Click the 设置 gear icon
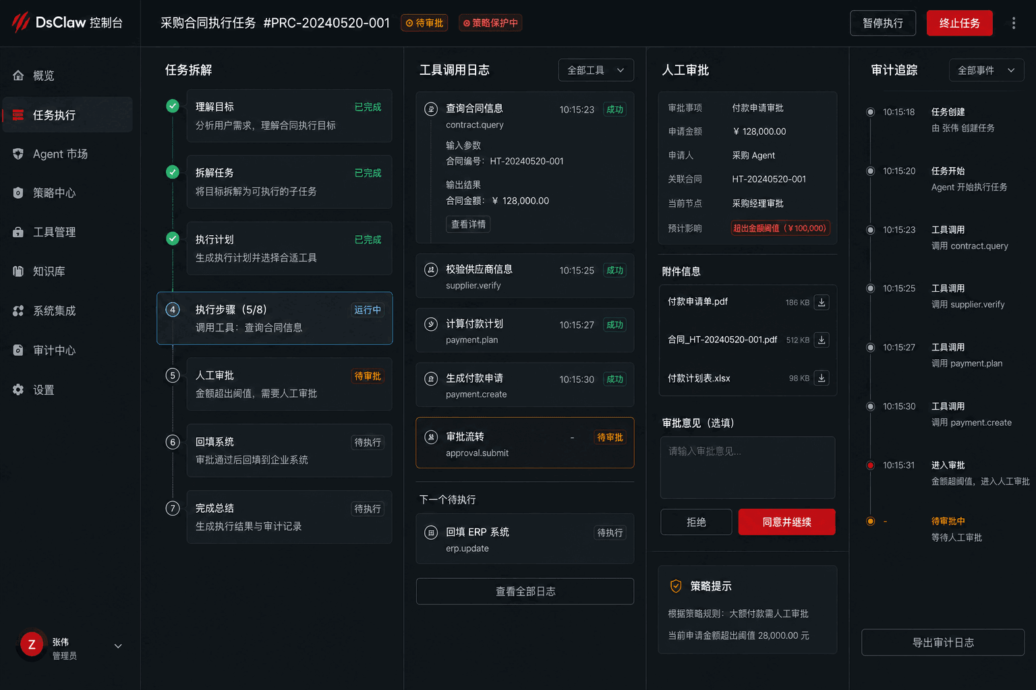This screenshot has height=690, width=1036. tap(18, 389)
